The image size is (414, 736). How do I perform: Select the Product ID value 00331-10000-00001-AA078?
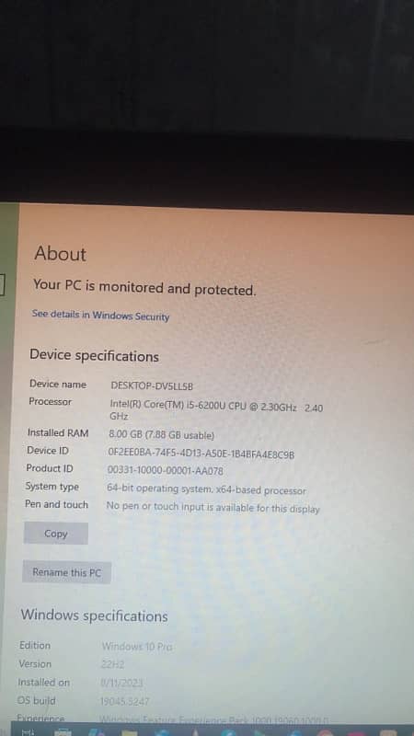tap(166, 471)
